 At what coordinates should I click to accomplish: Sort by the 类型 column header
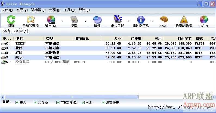click(x=58, y=39)
